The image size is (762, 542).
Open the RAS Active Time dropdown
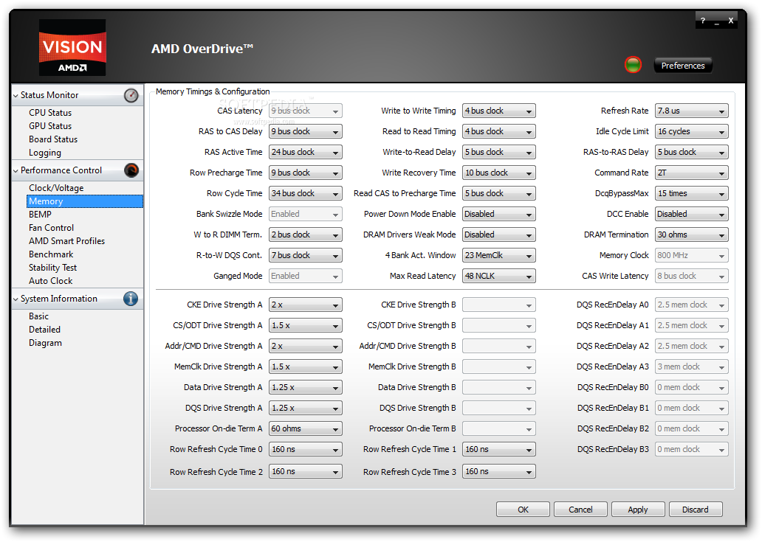pos(305,153)
